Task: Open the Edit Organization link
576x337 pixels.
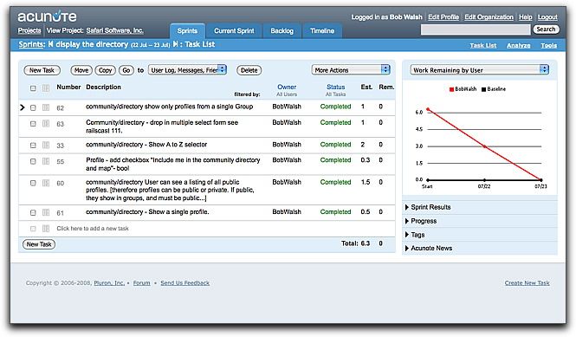Action: point(489,17)
